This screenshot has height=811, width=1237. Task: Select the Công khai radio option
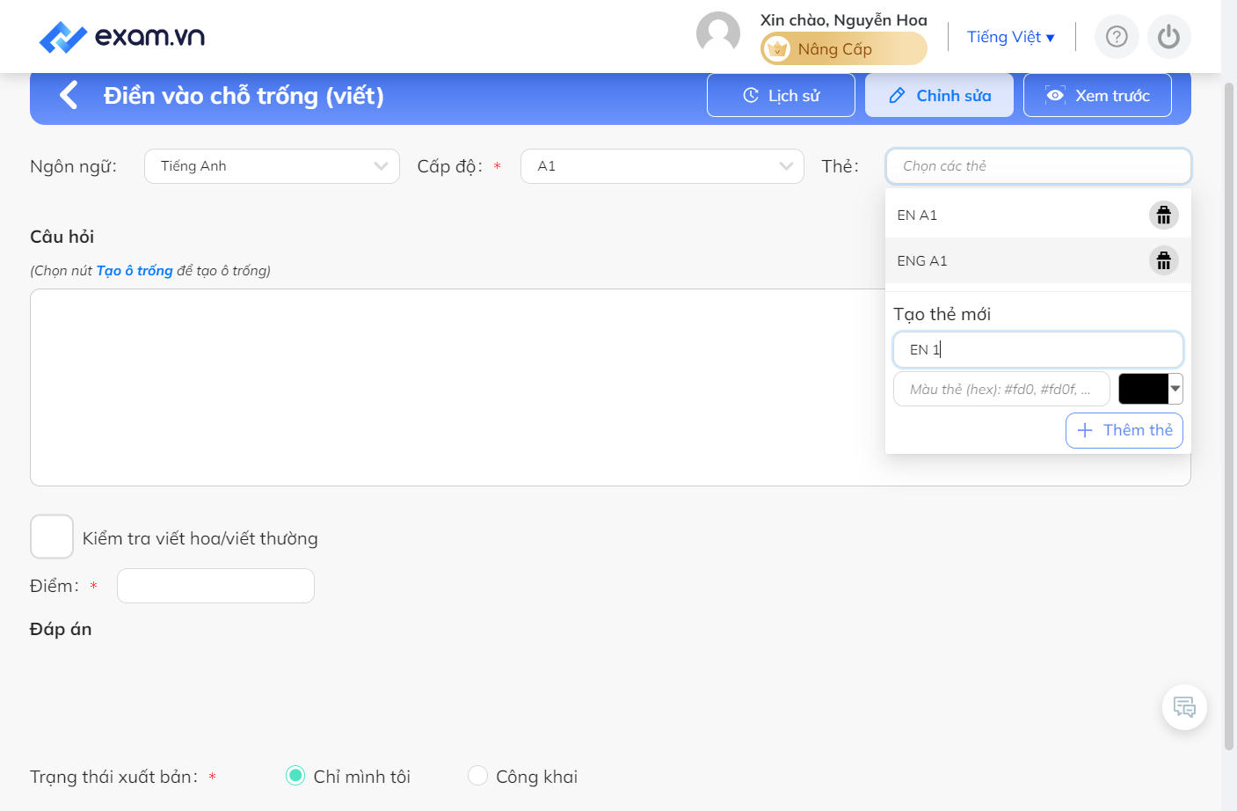coord(477,776)
